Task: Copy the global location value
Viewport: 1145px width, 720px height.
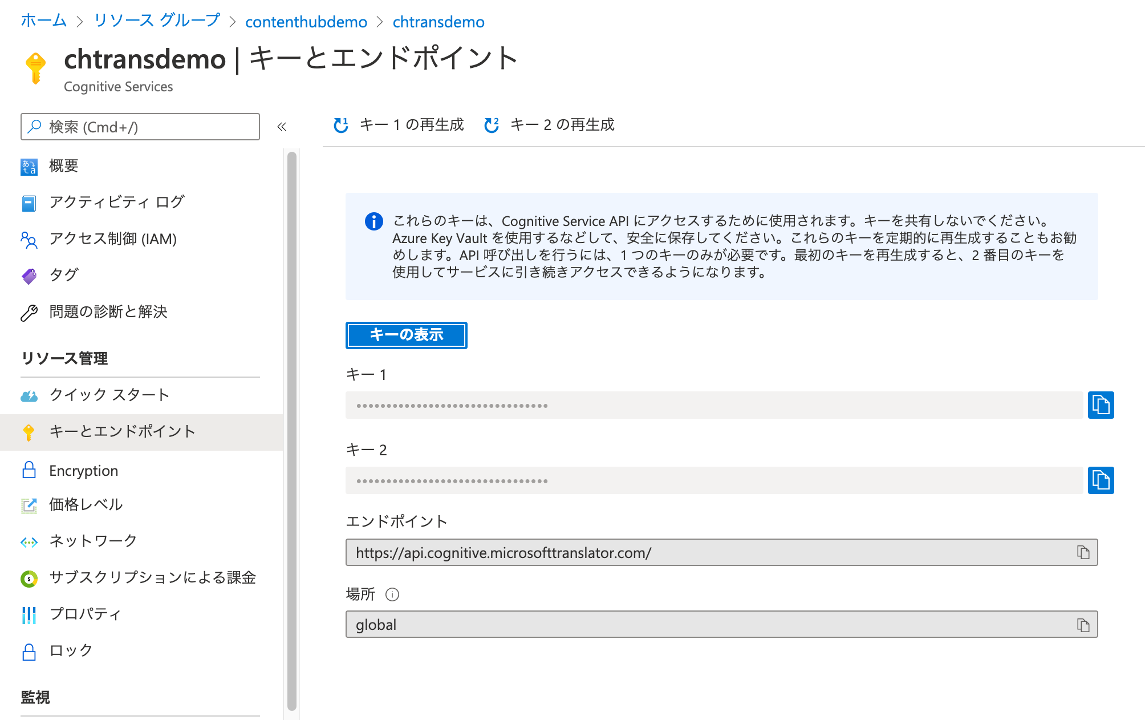Action: (1083, 625)
